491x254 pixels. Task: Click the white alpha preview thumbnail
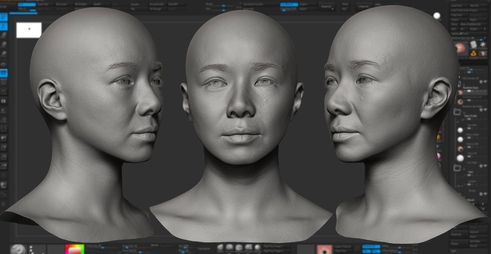[x=29, y=30]
